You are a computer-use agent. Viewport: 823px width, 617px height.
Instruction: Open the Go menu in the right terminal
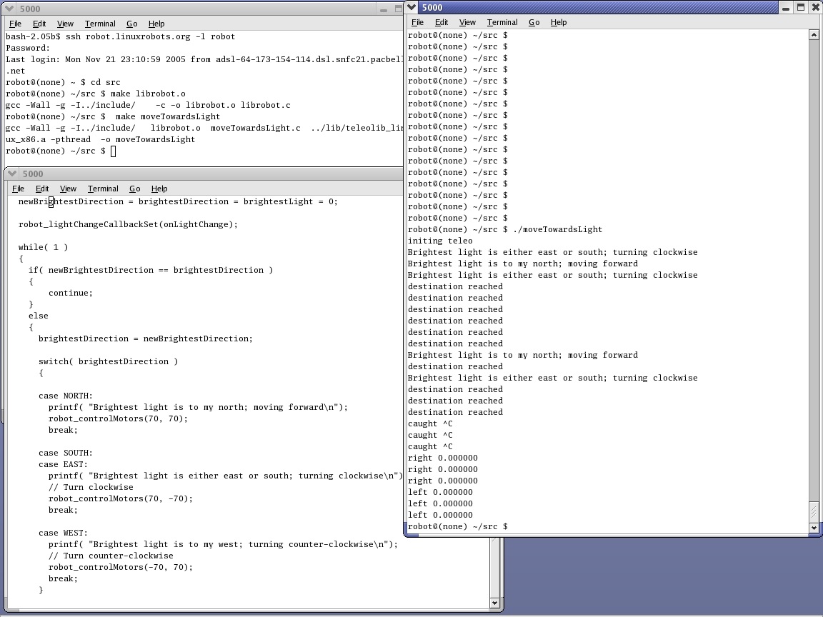534,22
